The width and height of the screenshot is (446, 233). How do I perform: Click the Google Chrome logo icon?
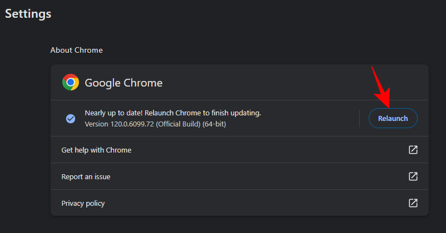[x=70, y=83]
